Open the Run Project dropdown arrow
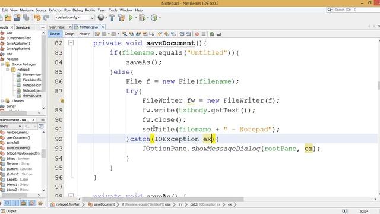 click(x=136, y=18)
